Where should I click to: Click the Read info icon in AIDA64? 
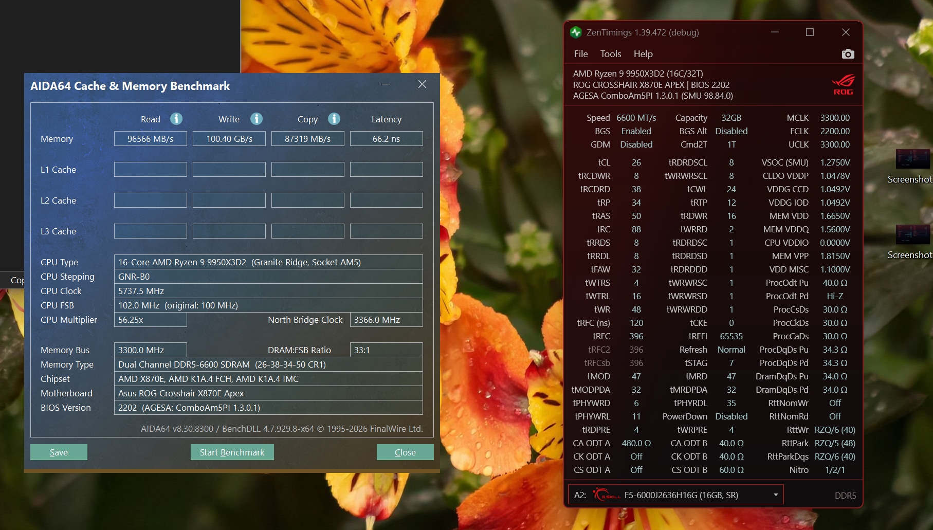[176, 119]
